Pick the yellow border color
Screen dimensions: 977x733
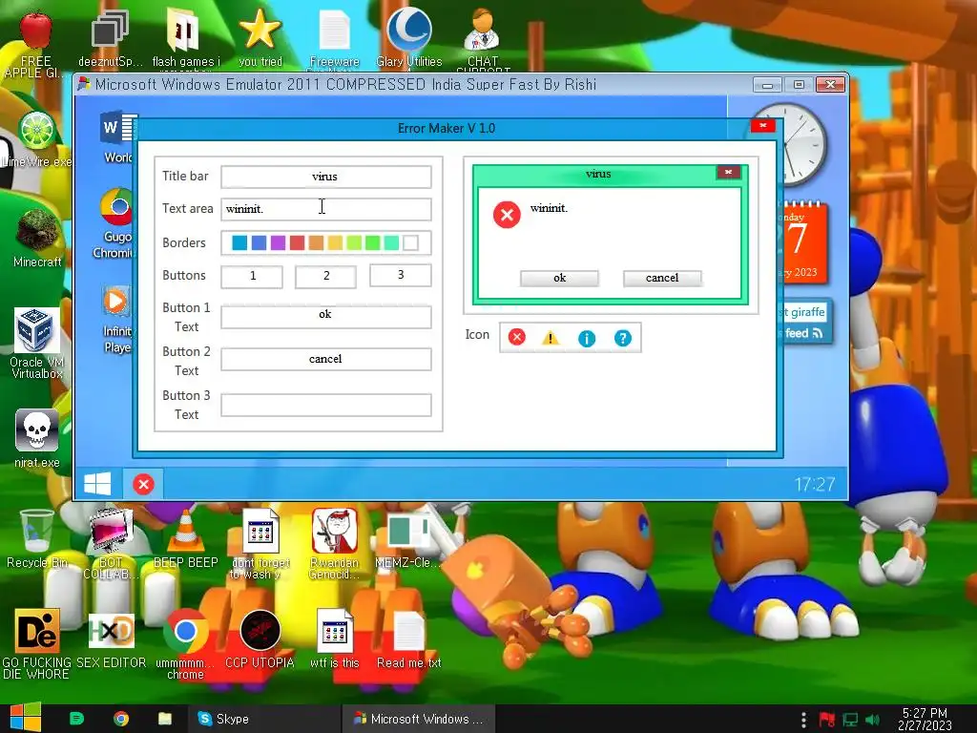pos(335,243)
